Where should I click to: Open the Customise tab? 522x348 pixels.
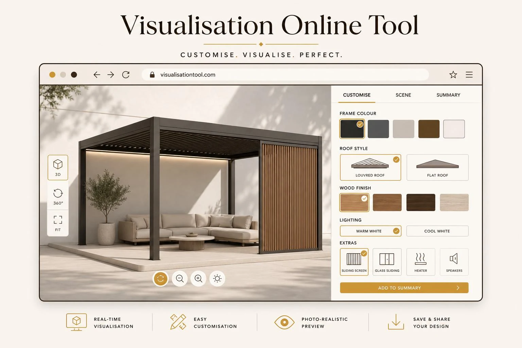(x=357, y=95)
